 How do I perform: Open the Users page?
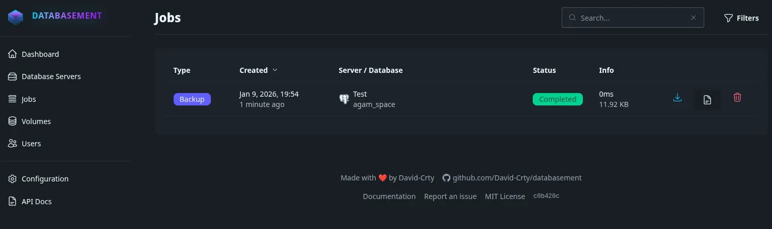31,144
